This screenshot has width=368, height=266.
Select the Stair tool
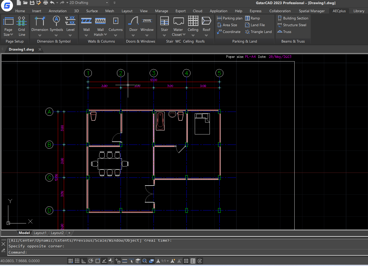coord(164,25)
